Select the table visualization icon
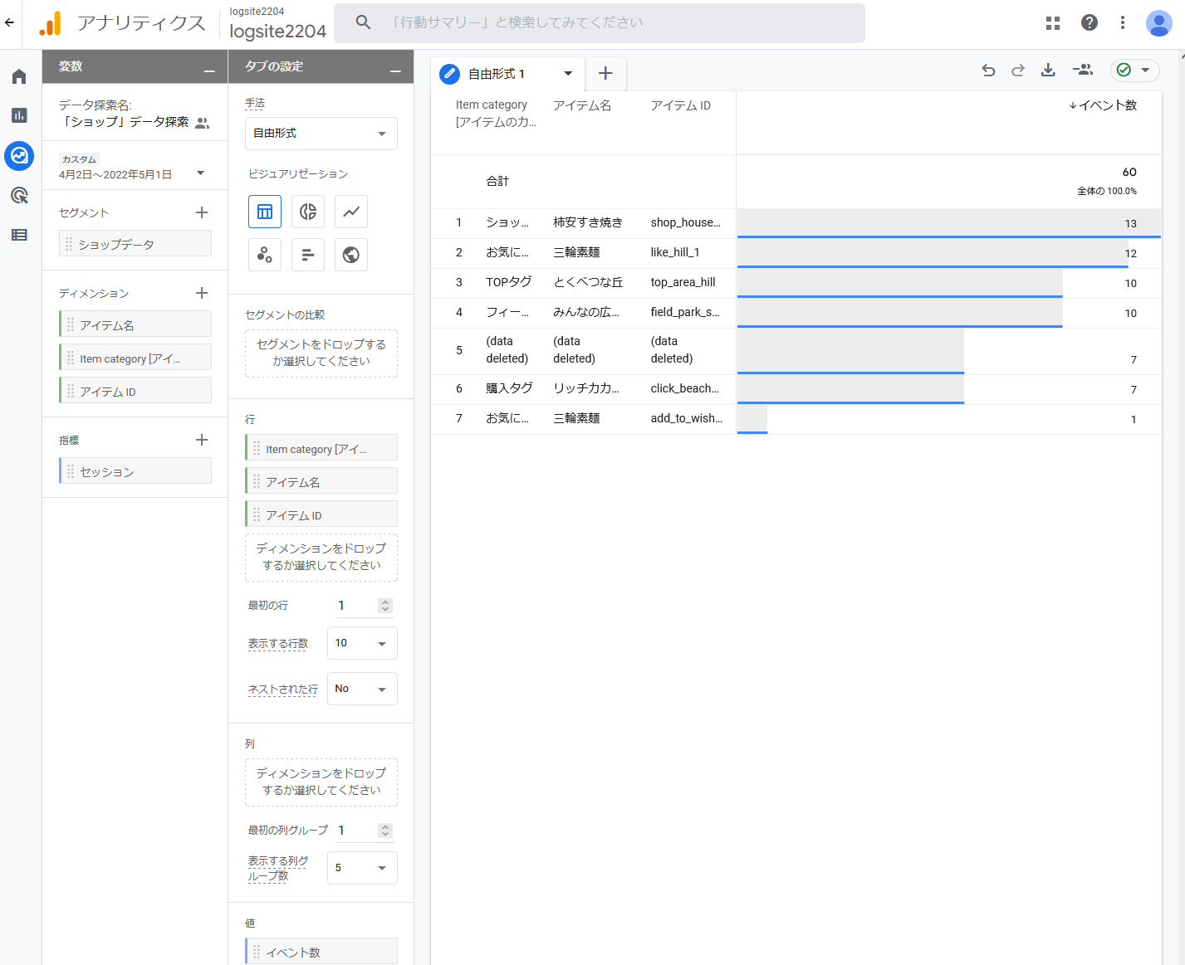The width and height of the screenshot is (1185, 965). pos(265,212)
